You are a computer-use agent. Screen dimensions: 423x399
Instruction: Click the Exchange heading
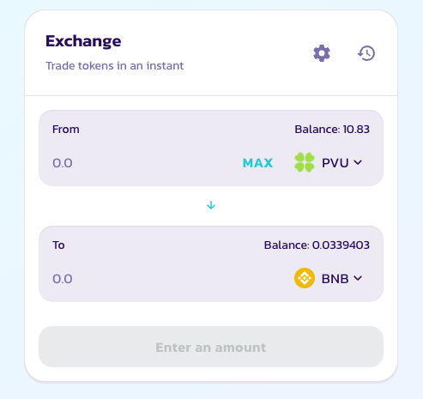tap(83, 41)
